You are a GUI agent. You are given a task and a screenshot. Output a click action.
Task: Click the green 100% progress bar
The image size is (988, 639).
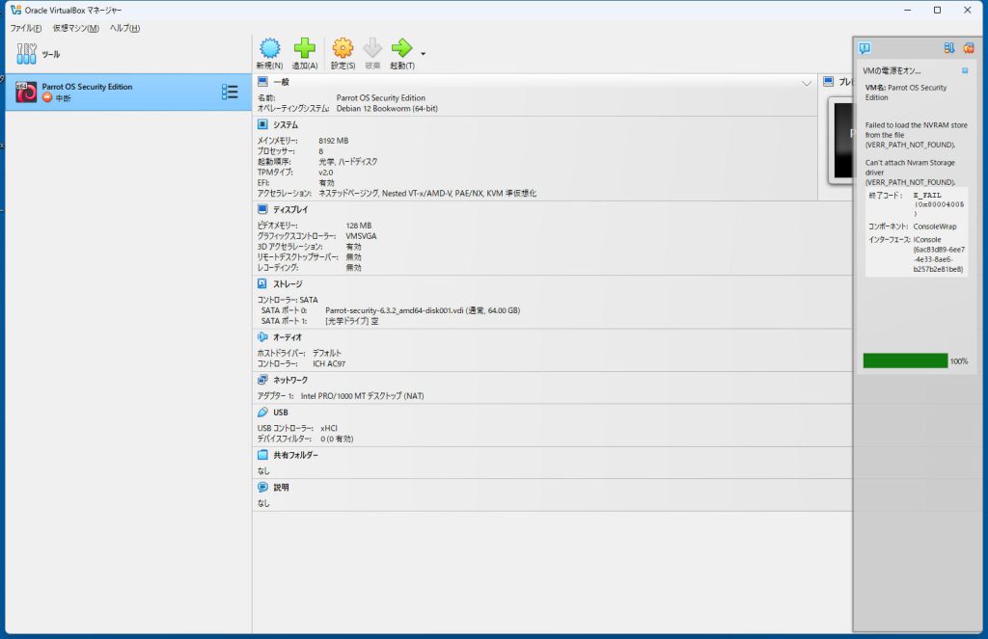(x=905, y=360)
